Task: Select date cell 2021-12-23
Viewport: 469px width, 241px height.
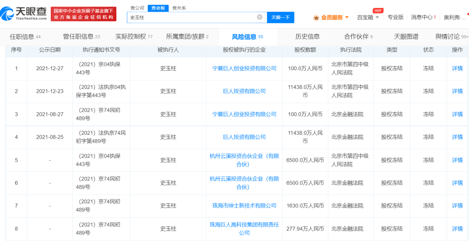Action: [x=50, y=91]
